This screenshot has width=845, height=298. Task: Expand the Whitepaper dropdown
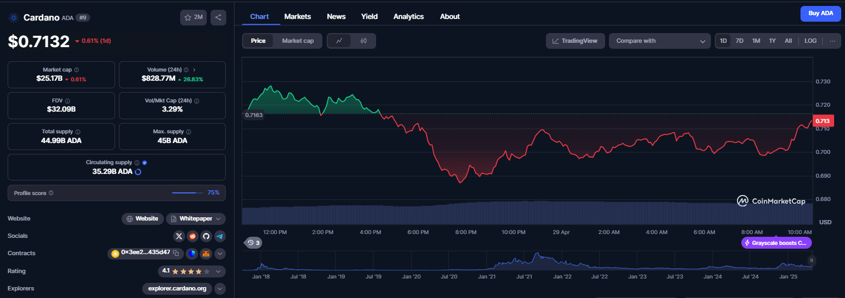(196, 219)
